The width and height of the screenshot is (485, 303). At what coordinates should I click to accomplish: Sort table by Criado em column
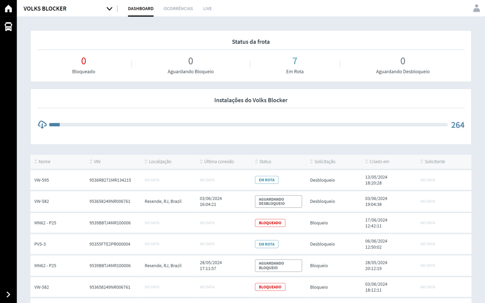(x=377, y=162)
